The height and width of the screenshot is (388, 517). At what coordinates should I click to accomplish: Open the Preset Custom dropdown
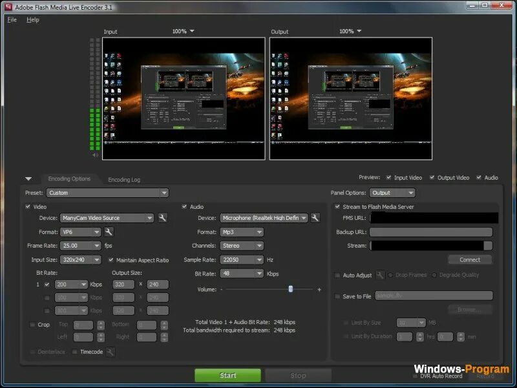107,193
